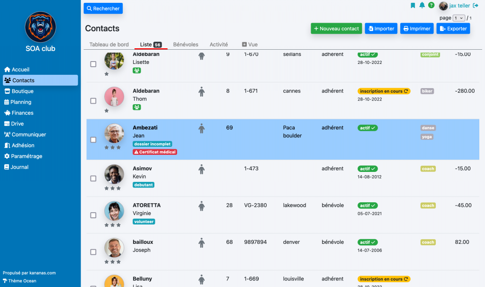485x287 pixels.
Task: Click the SOA club bear logo
Action: [41, 27]
